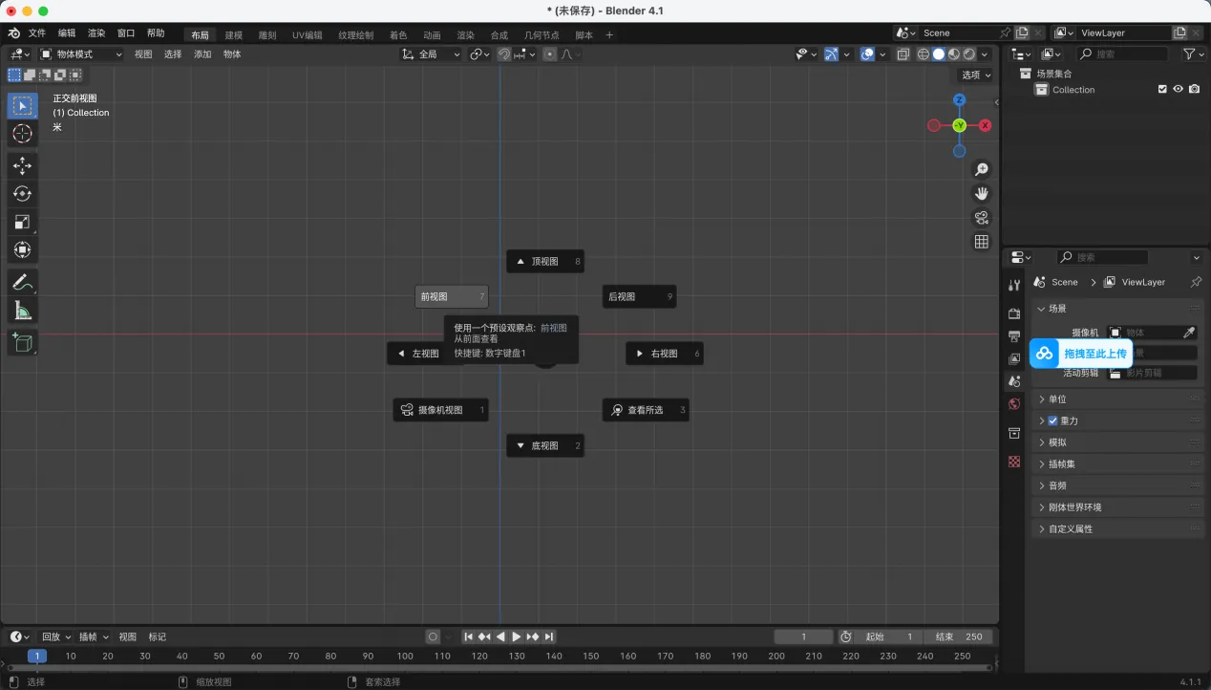The image size is (1211, 690).
Task: Open the World properties globe tab
Action: (x=1014, y=404)
